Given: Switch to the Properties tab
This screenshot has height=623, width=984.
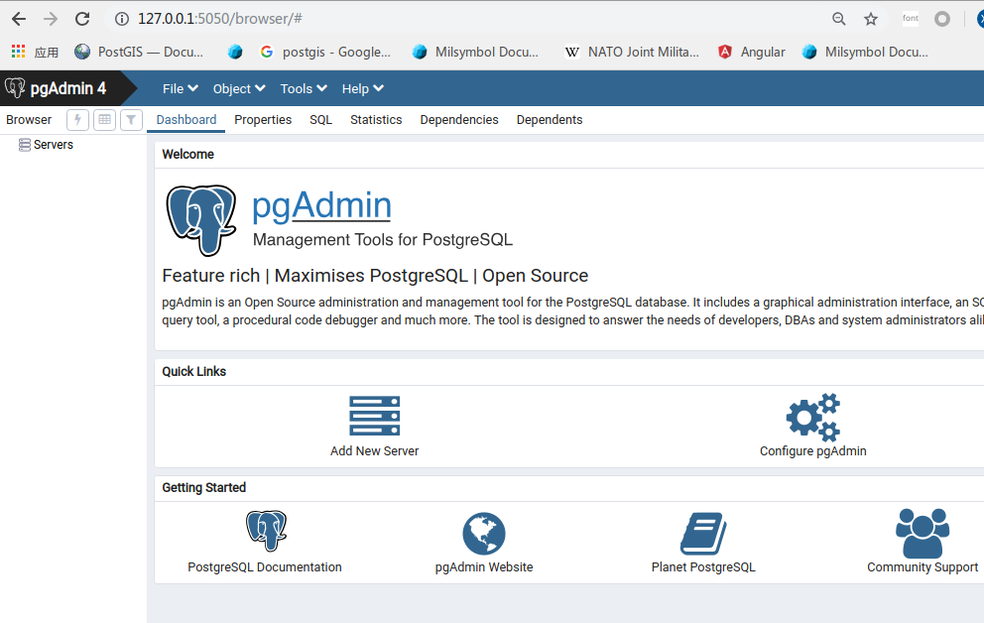Looking at the screenshot, I should click(x=263, y=120).
